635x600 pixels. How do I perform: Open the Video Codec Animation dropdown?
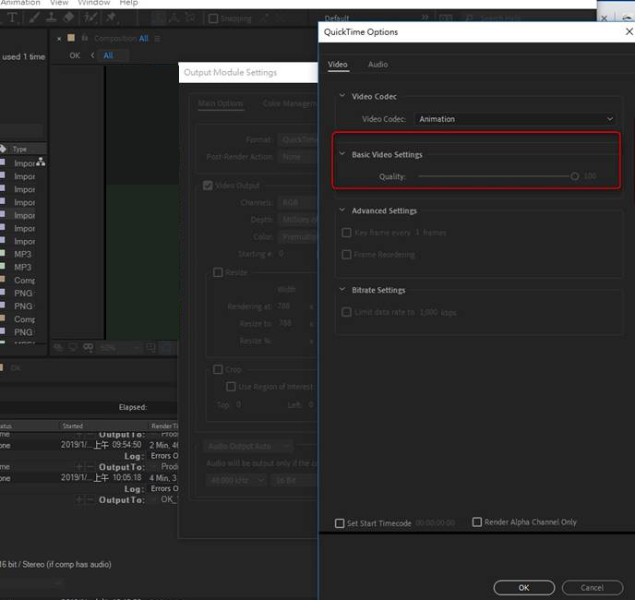515,119
